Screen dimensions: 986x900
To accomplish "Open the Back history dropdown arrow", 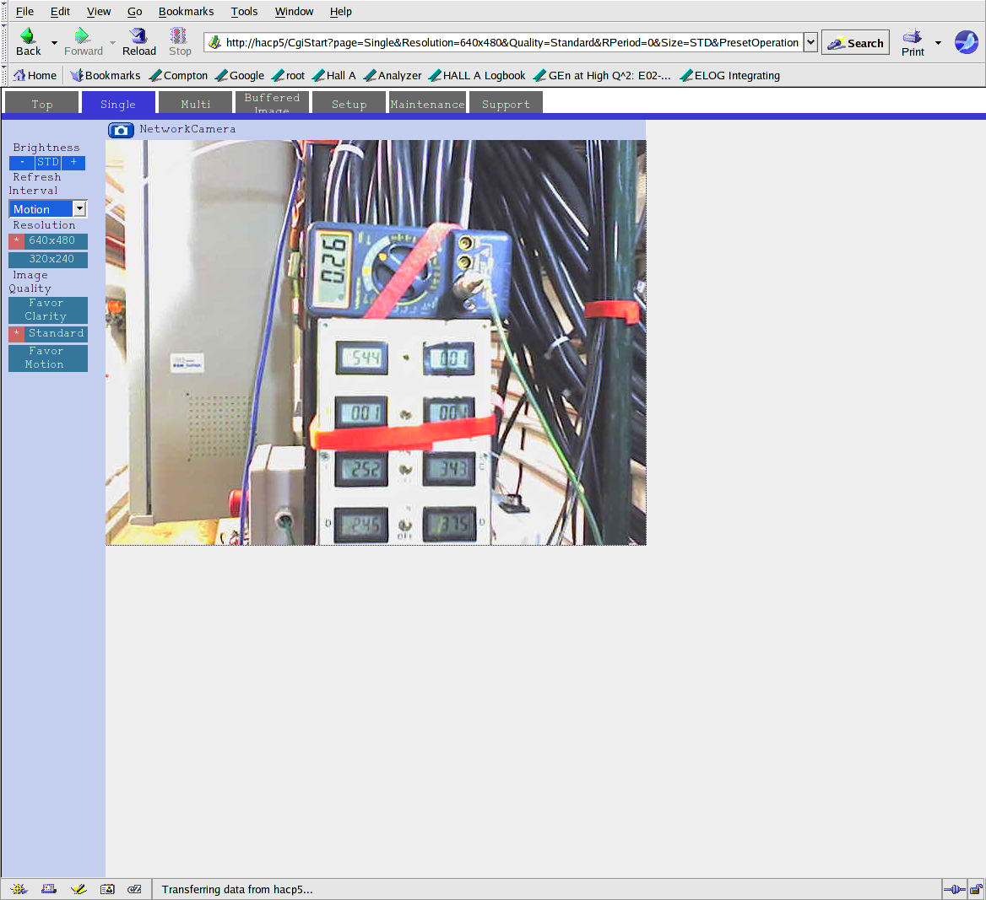I will (54, 43).
